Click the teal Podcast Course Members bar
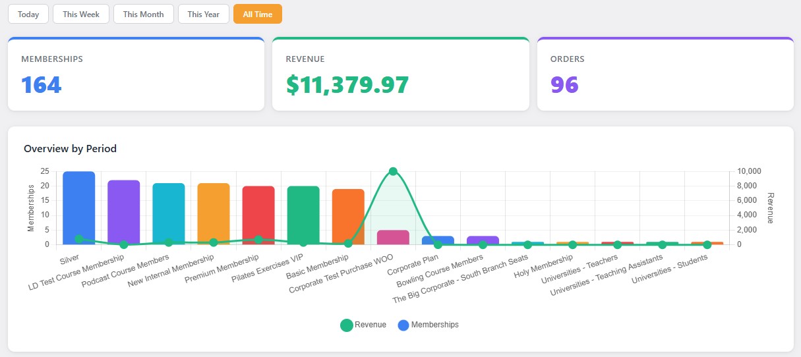 coord(169,211)
